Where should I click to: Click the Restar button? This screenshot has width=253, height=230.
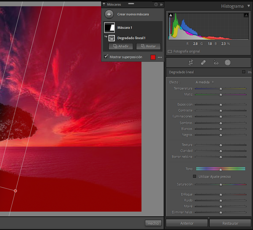click(x=148, y=46)
